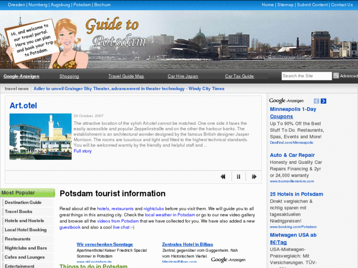Click the Most Popular header
358x268 pixels.
[x=28, y=193]
